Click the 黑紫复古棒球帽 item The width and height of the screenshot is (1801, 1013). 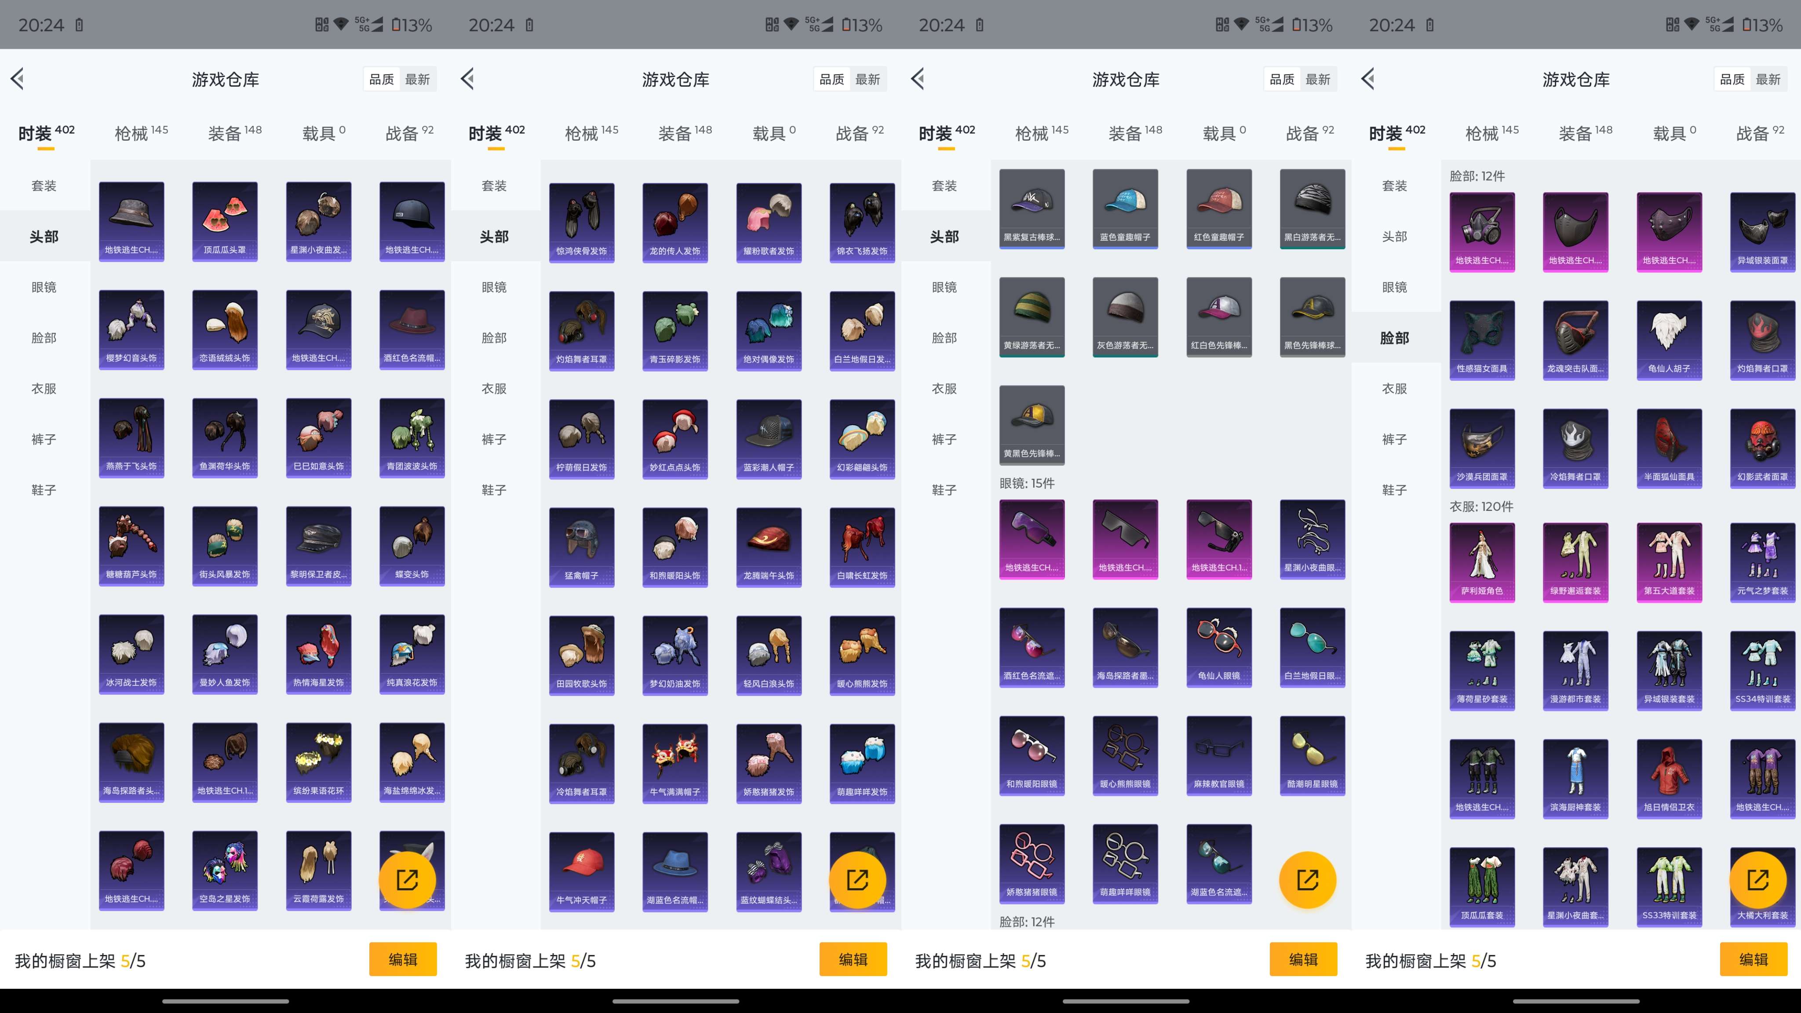click(1032, 208)
